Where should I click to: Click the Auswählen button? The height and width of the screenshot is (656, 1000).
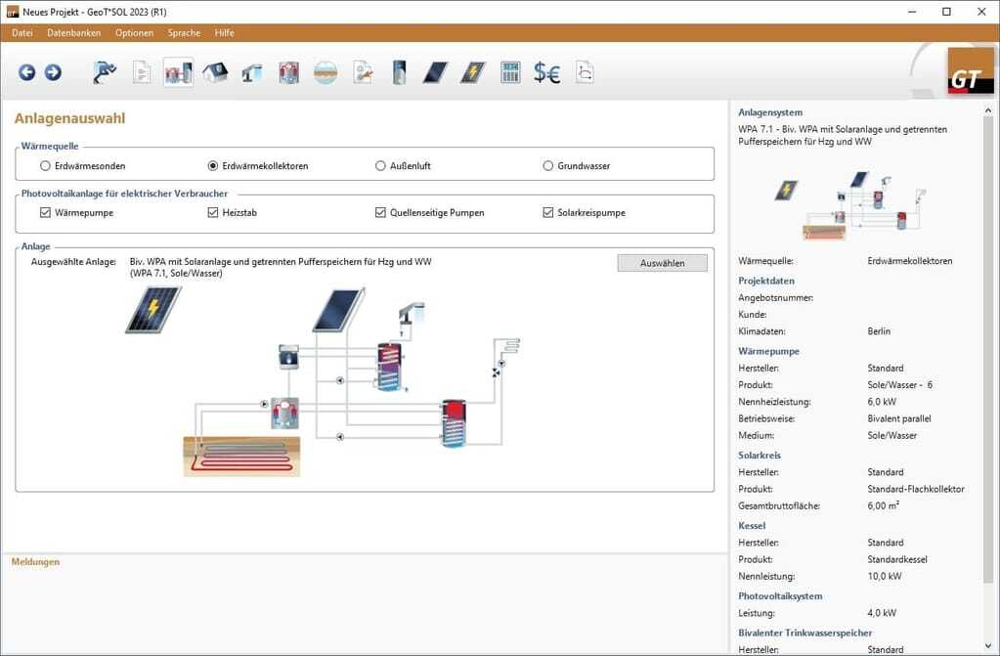tap(662, 263)
